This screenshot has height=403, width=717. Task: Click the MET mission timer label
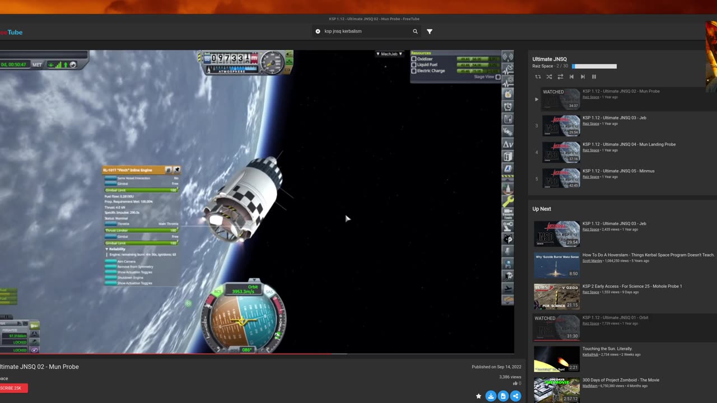37,64
